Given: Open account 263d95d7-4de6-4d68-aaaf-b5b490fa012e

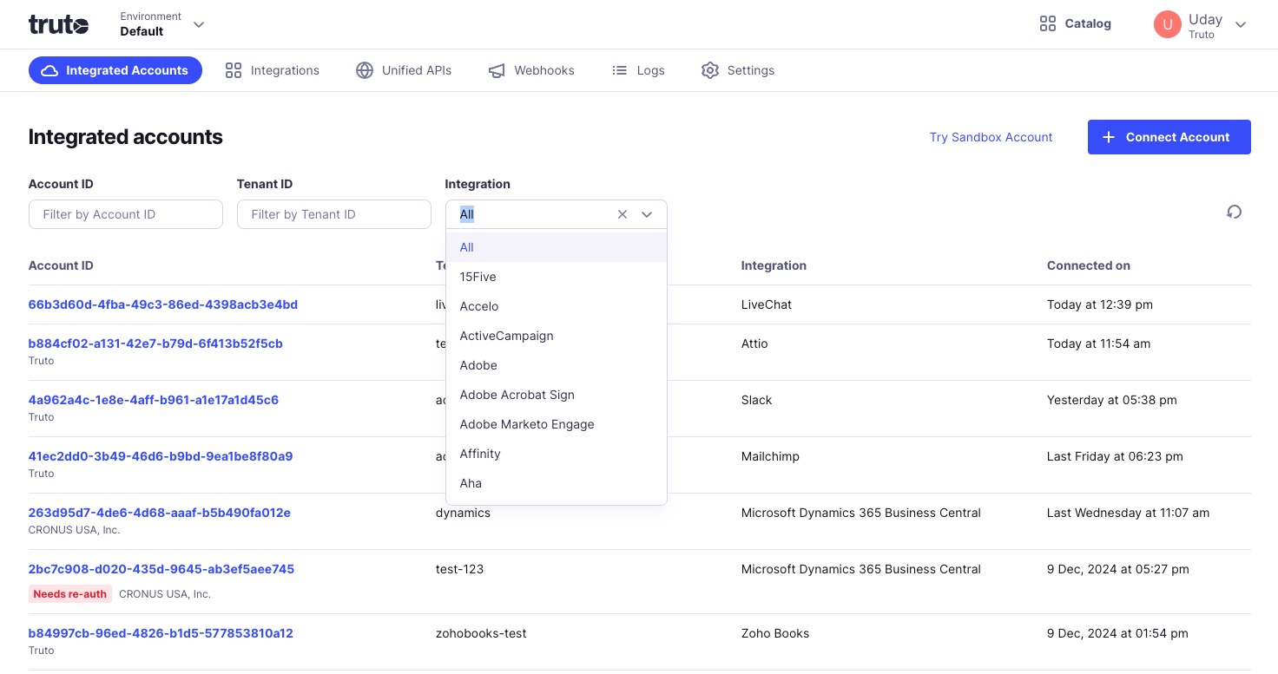Looking at the screenshot, I should (160, 513).
